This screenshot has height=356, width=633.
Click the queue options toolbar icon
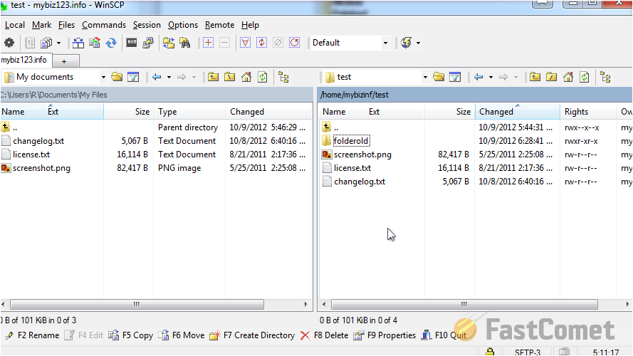click(x=47, y=43)
